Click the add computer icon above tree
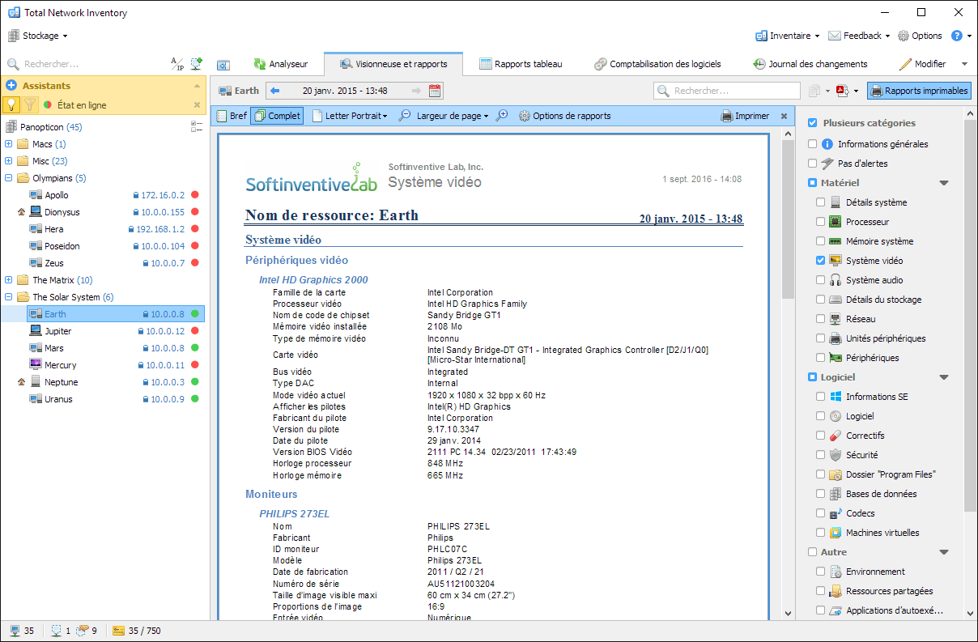This screenshot has width=978, height=642. 196,63
